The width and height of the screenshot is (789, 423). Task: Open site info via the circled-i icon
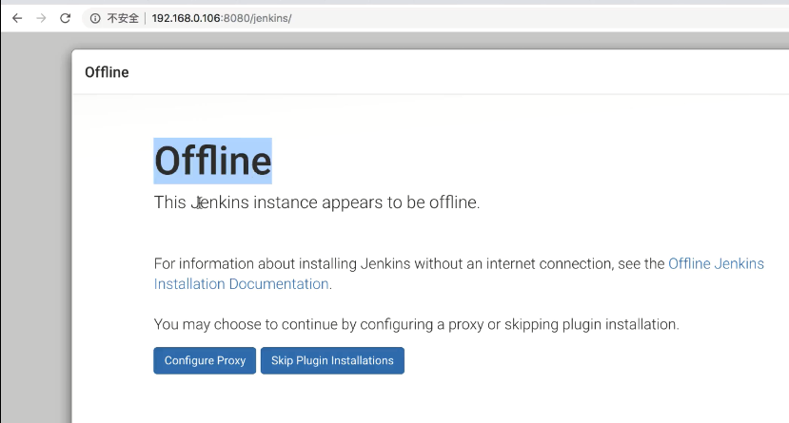(95, 19)
